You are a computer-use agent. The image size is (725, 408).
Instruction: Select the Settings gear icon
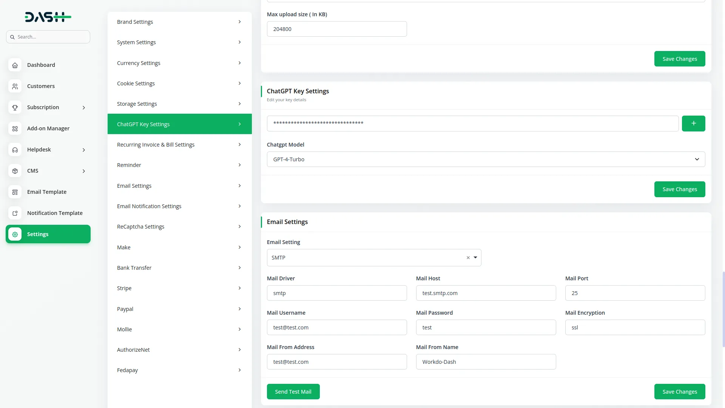[x=15, y=234]
